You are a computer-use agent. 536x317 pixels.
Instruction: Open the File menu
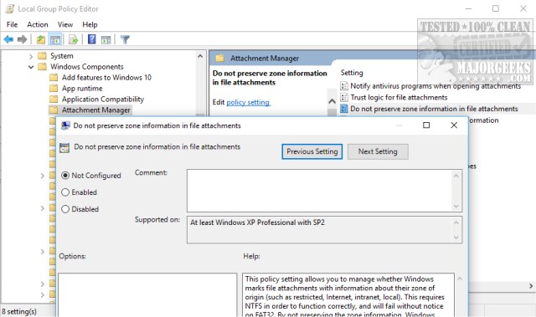pos(12,24)
